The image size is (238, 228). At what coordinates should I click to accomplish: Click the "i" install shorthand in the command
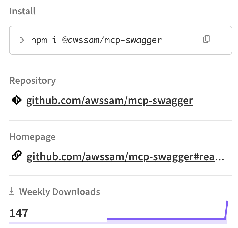(54, 40)
